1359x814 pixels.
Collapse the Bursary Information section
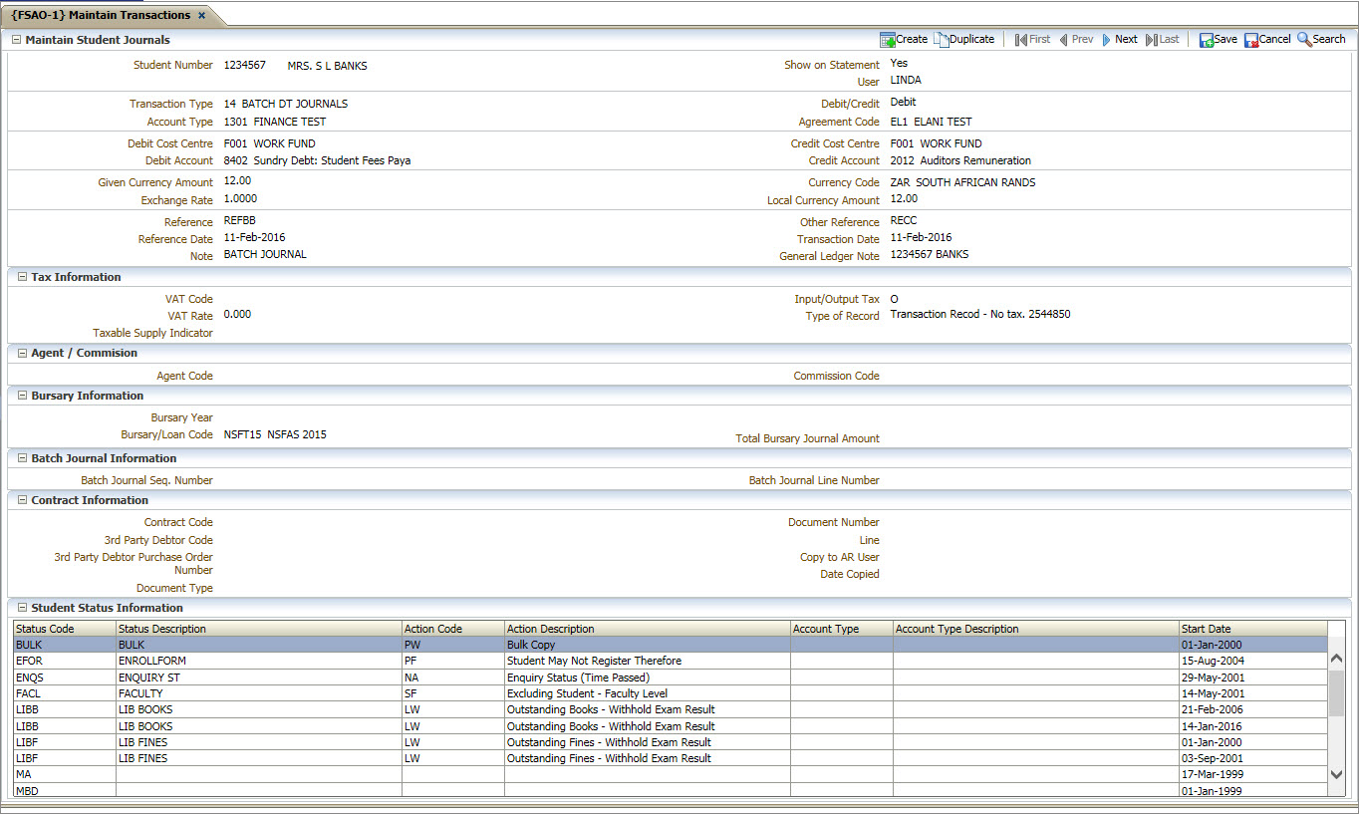tap(22, 396)
